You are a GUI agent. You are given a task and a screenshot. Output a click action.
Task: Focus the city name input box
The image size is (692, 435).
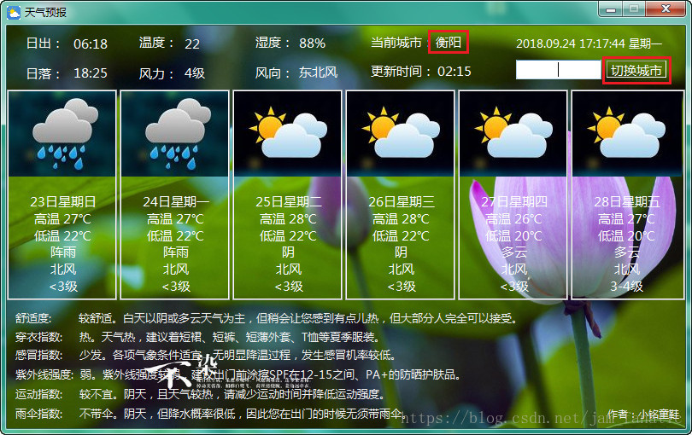coord(558,70)
